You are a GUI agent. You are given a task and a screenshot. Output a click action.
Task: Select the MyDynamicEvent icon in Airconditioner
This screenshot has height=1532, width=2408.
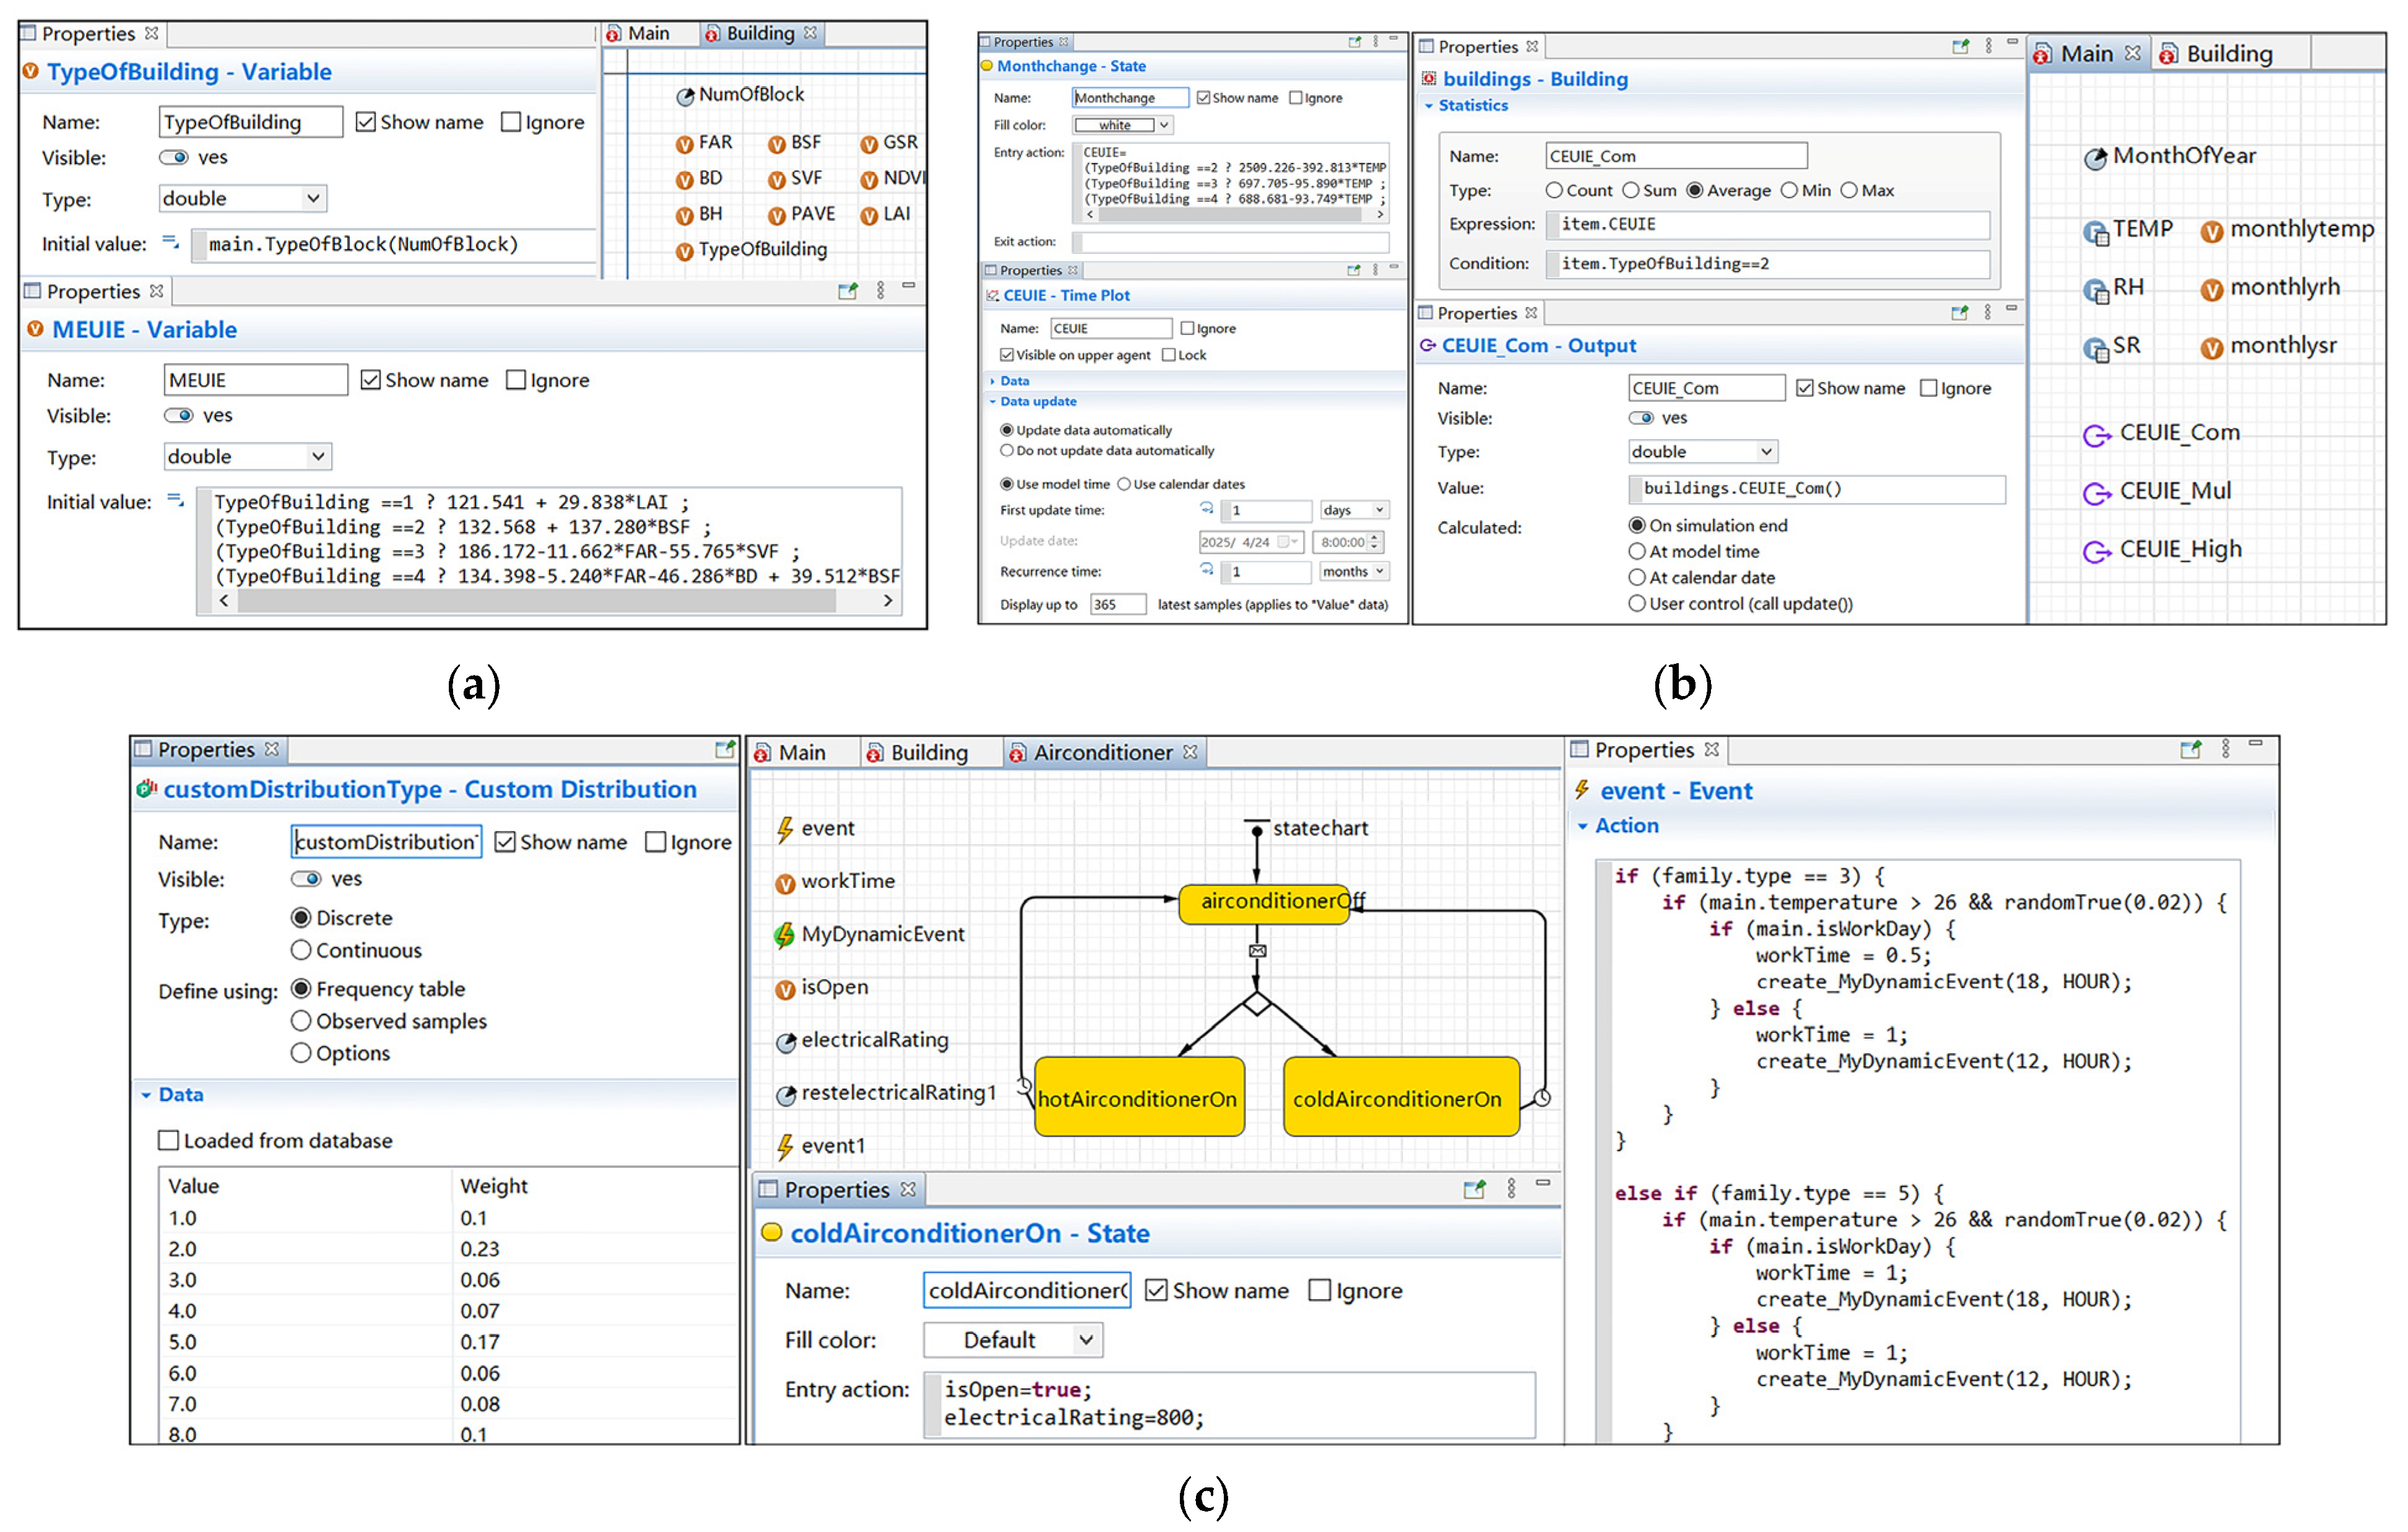(785, 934)
